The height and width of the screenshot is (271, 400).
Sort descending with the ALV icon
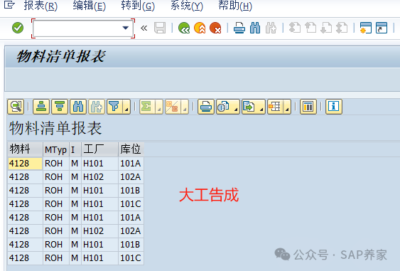click(60, 107)
